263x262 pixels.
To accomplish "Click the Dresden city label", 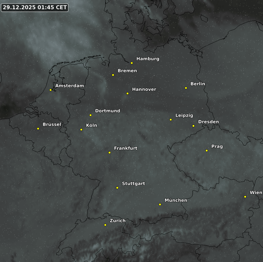I will [208, 122].
